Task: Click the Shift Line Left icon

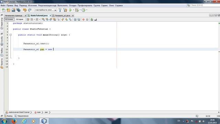Action: point(75,20)
